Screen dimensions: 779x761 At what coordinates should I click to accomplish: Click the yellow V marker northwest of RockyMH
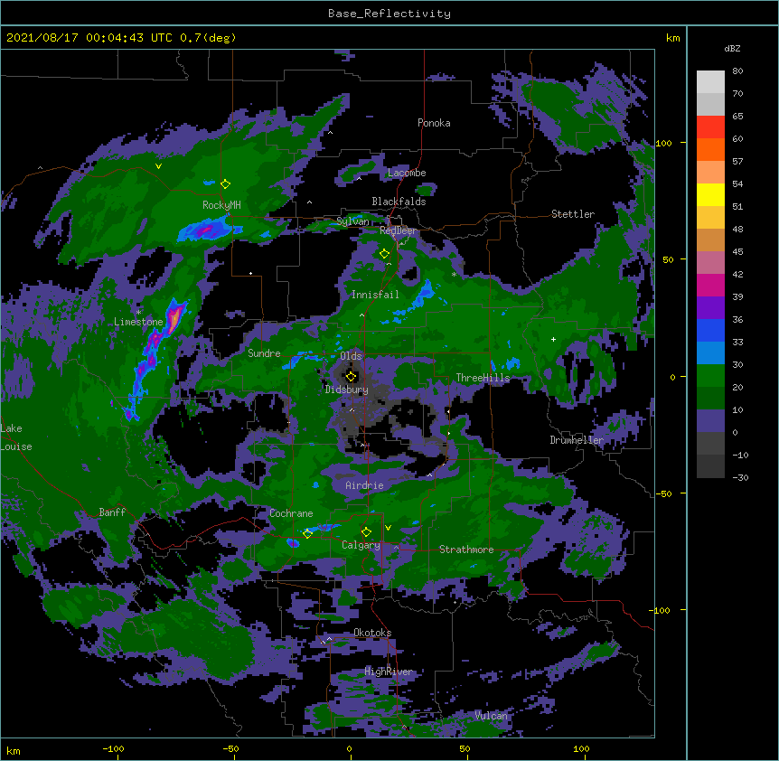click(158, 166)
